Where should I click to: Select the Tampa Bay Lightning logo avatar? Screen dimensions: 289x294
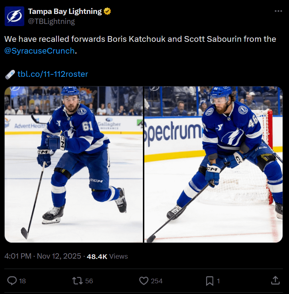14,16
